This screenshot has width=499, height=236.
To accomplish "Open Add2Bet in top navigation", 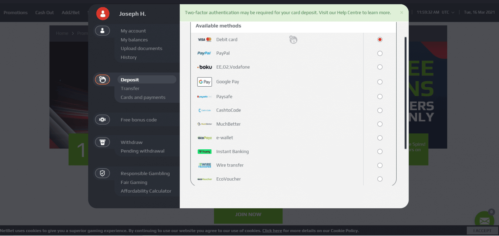I will [x=70, y=12].
